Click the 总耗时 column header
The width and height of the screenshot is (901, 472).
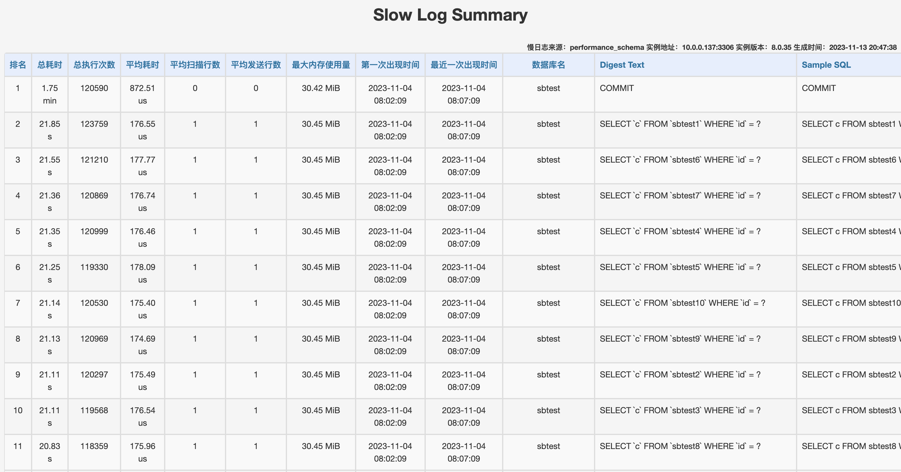50,65
